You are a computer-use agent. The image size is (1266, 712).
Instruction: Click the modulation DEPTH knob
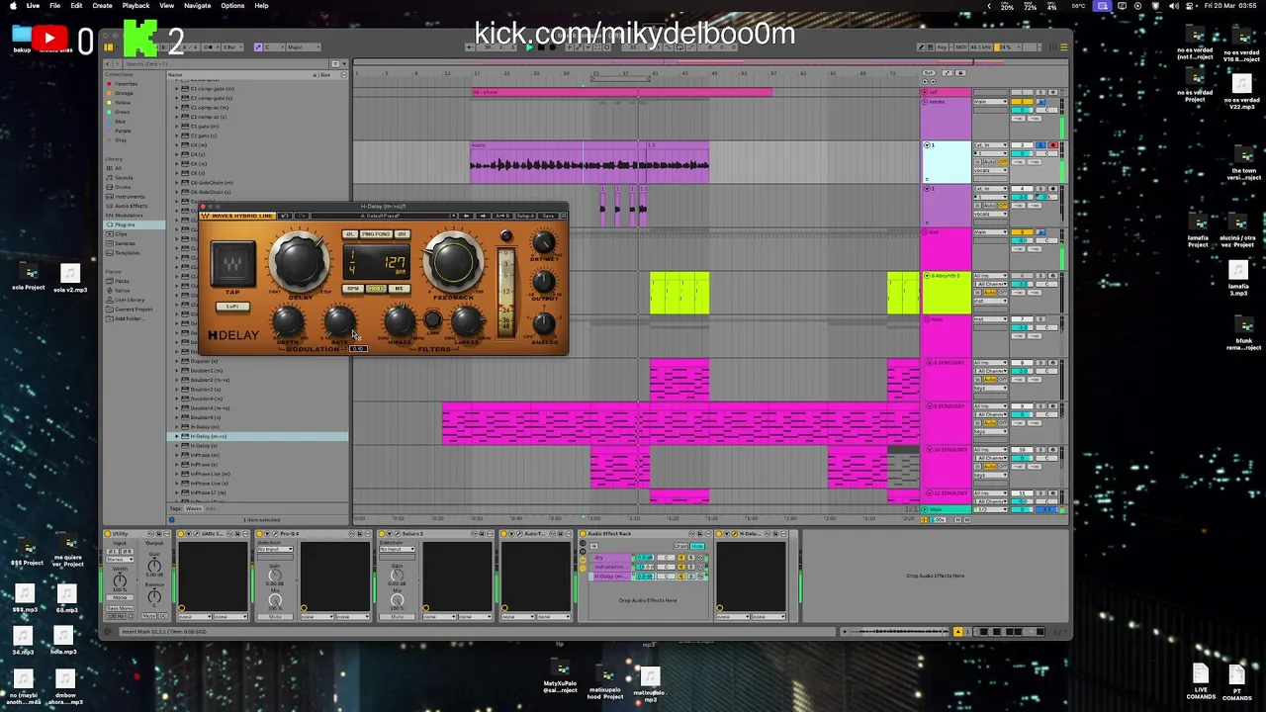click(x=288, y=320)
